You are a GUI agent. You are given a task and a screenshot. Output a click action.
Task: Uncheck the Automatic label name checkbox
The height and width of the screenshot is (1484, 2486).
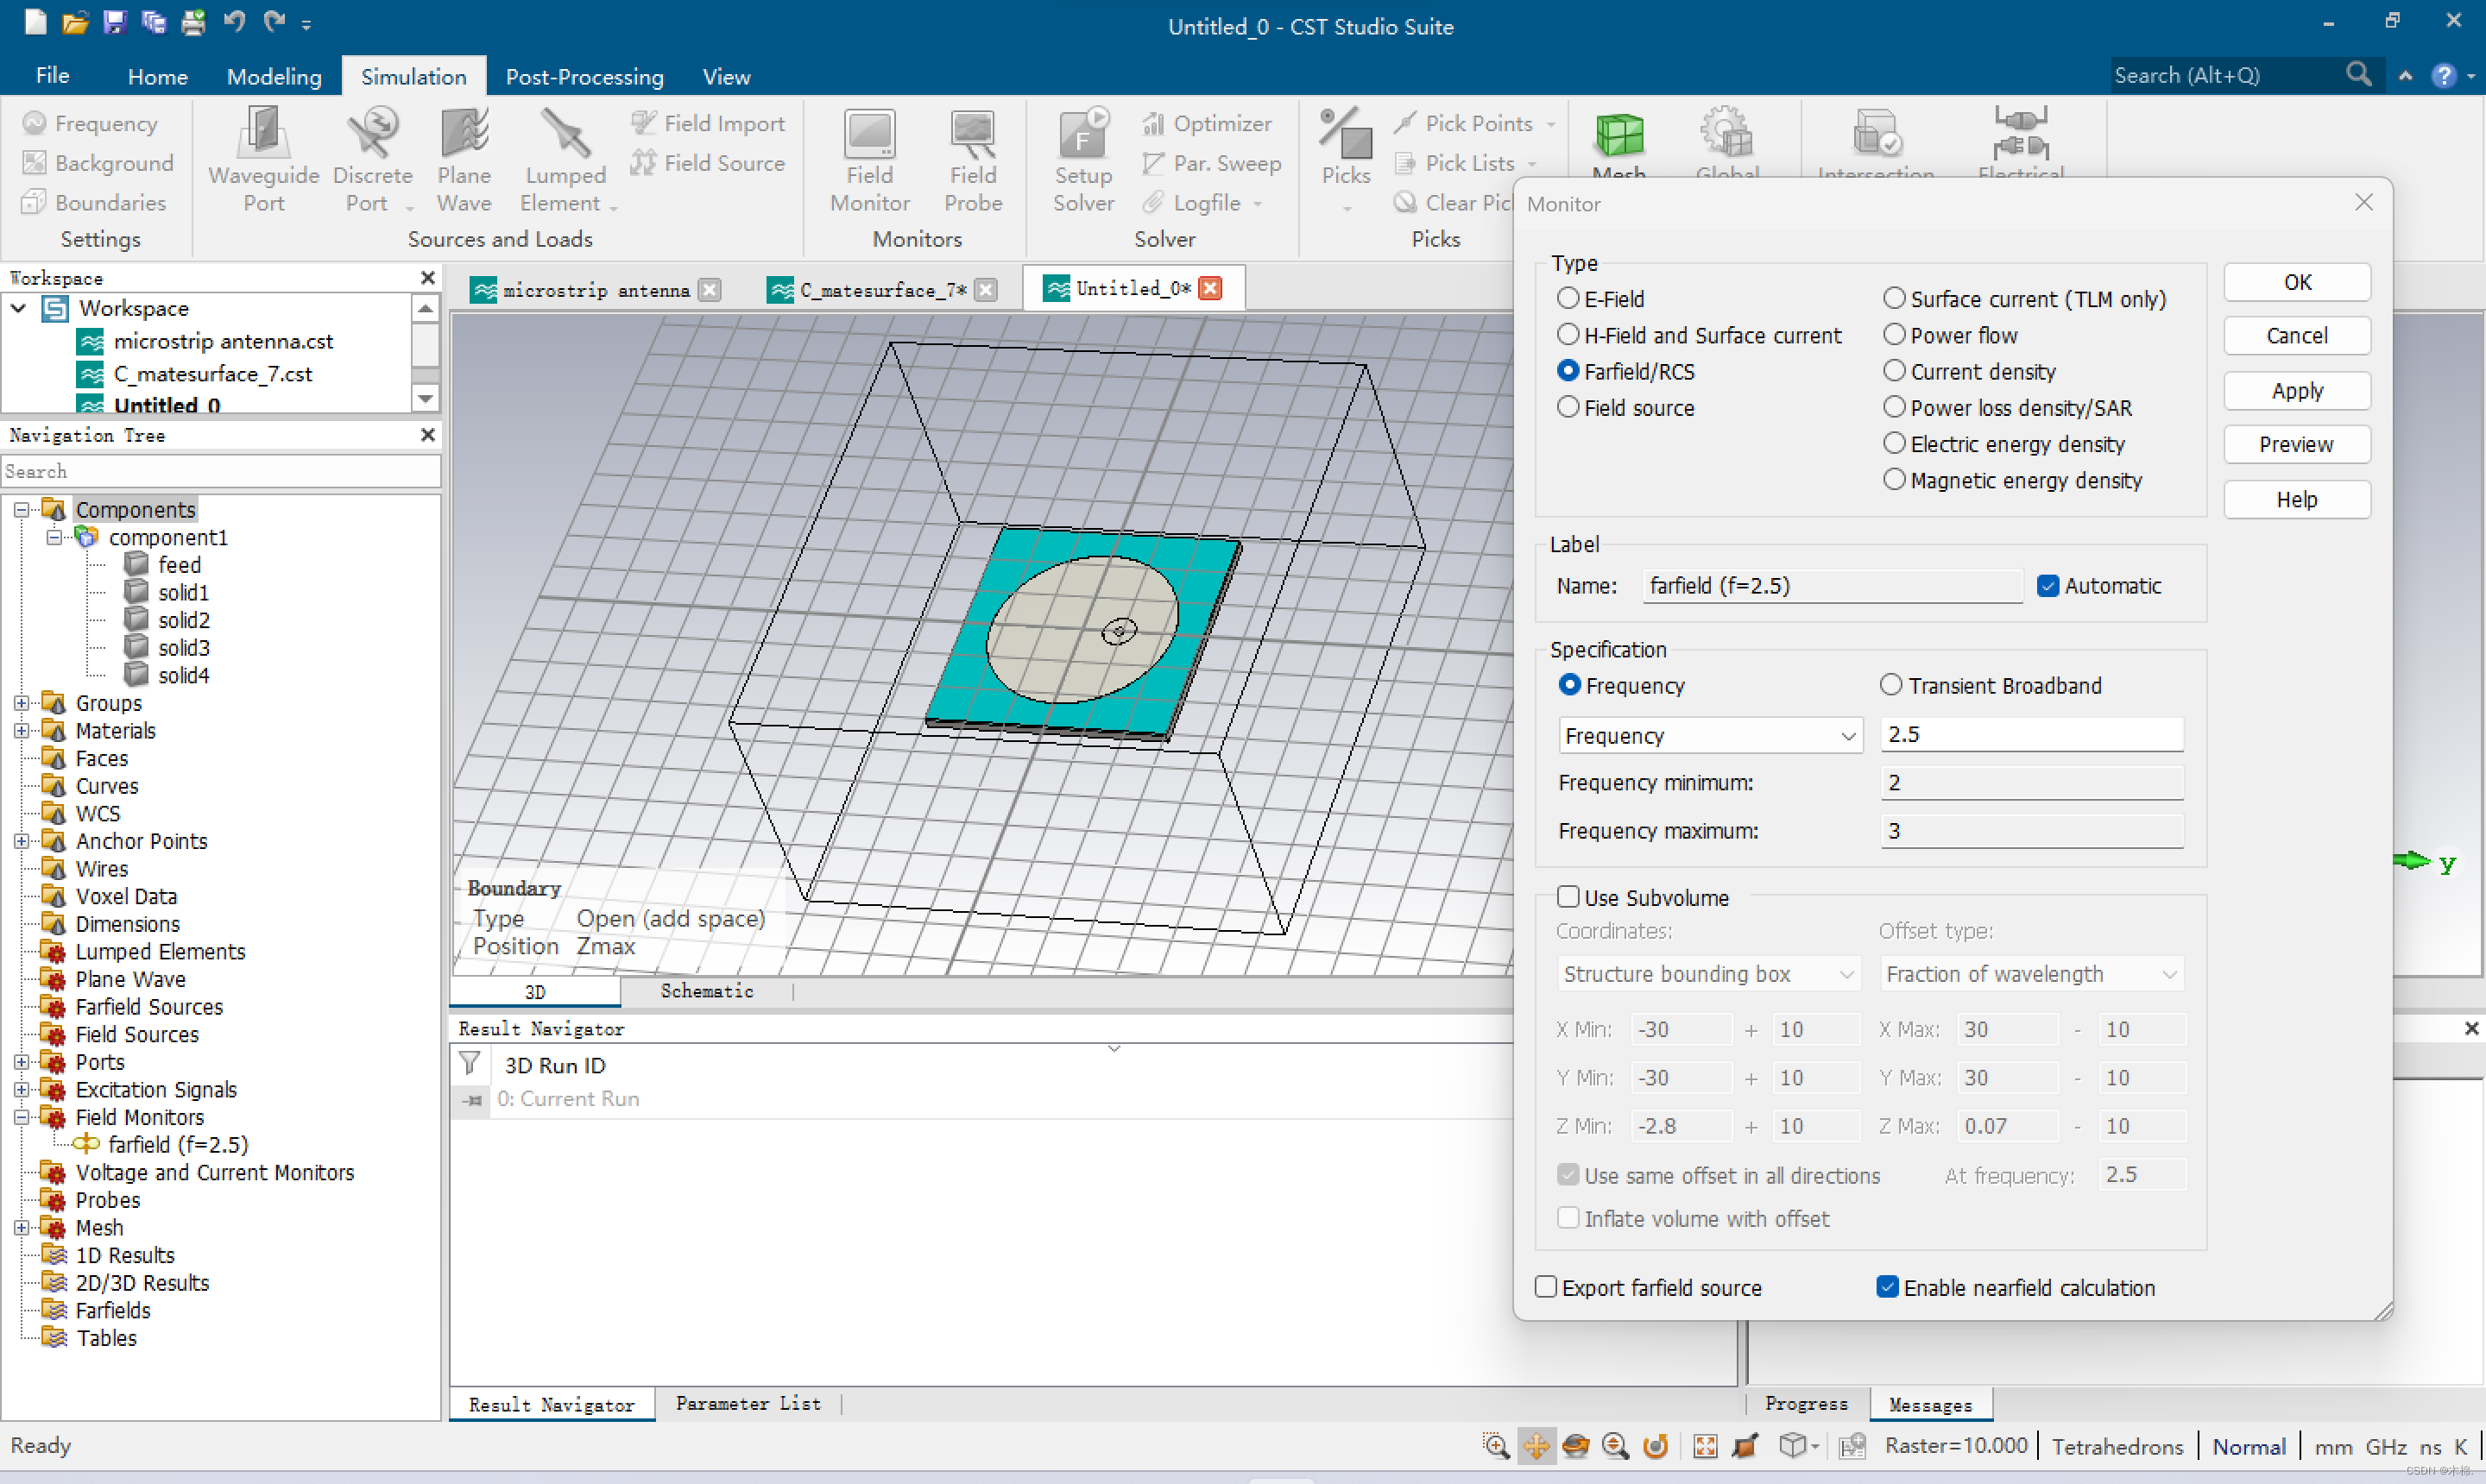pos(2047,586)
